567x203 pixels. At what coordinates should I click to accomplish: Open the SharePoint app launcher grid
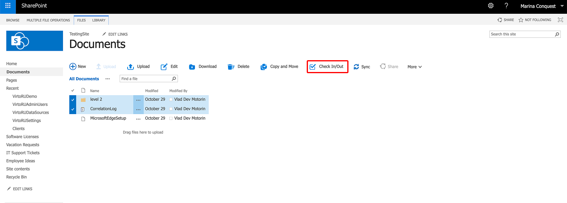[x=8, y=6]
